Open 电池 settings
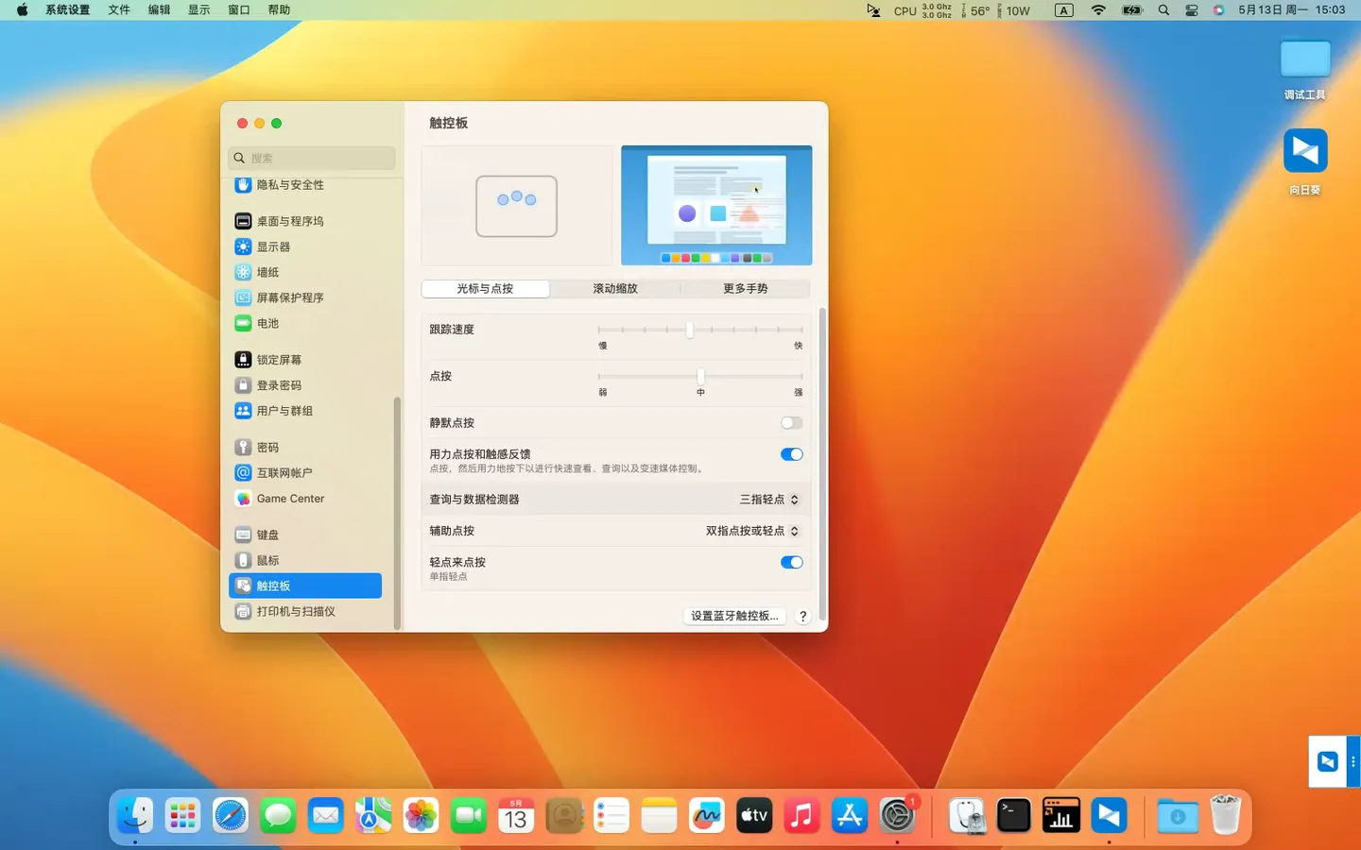Image resolution: width=1361 pixels, height=850 pixels. point(267,323)
